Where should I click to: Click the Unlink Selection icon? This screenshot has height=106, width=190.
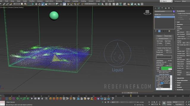coord(7,4)
